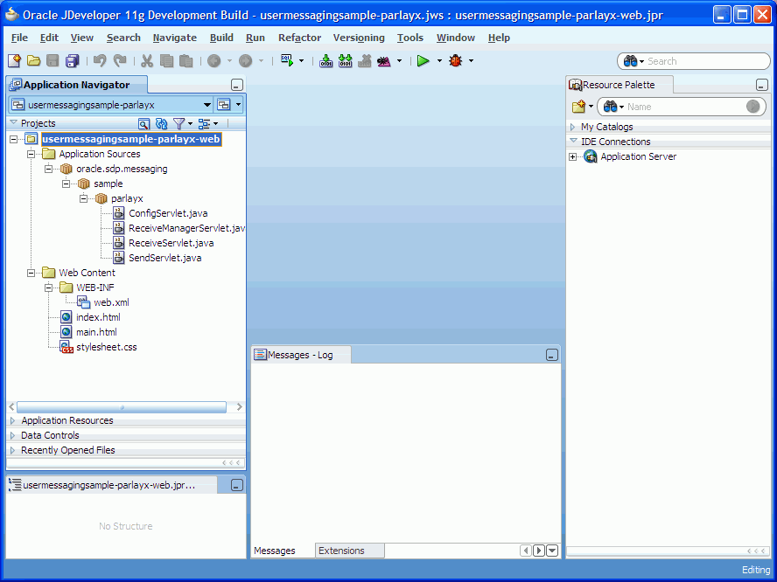
Task: Select ReceiveManagerServlet.java file
Action: pos(186,228)
